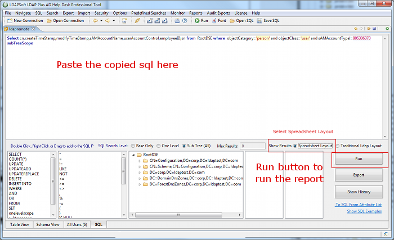Click the orange back icon at tab bar right

click(356, 29)
